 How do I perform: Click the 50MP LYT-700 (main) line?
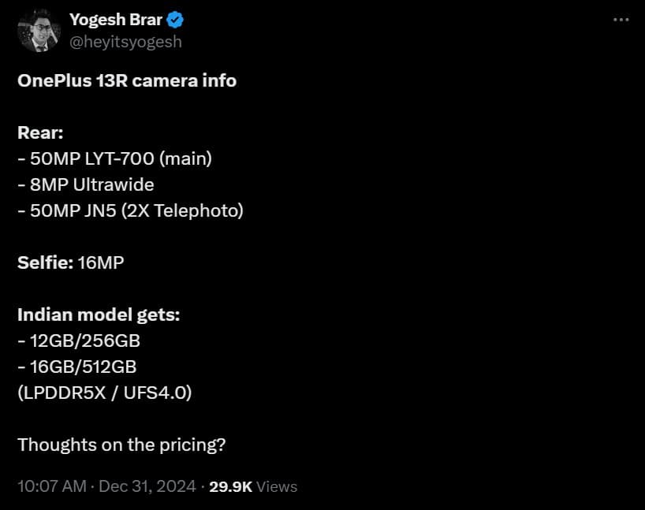coord(114,158)
